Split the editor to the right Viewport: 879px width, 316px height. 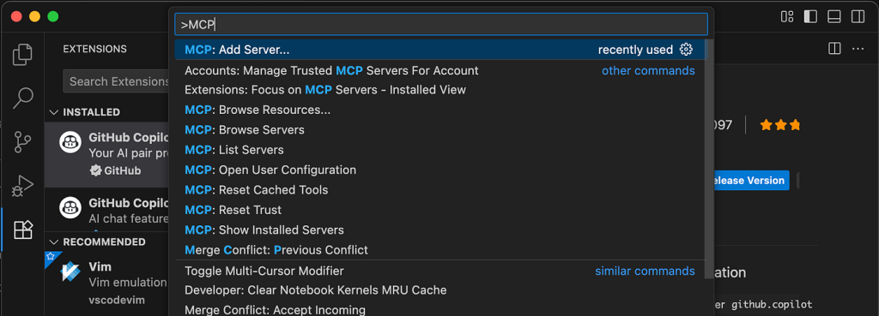click(x=834, y=49)
